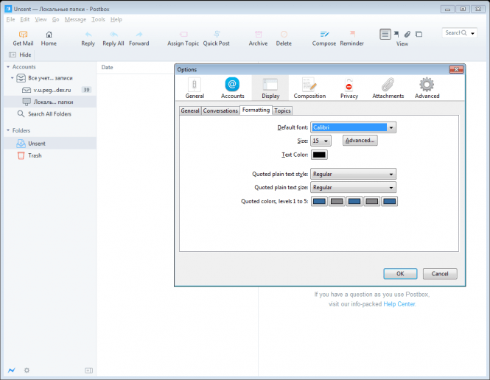This screenshot has height=380, width=490.
Task: Click the Forward toolbar icon
Action: (139, 35)
